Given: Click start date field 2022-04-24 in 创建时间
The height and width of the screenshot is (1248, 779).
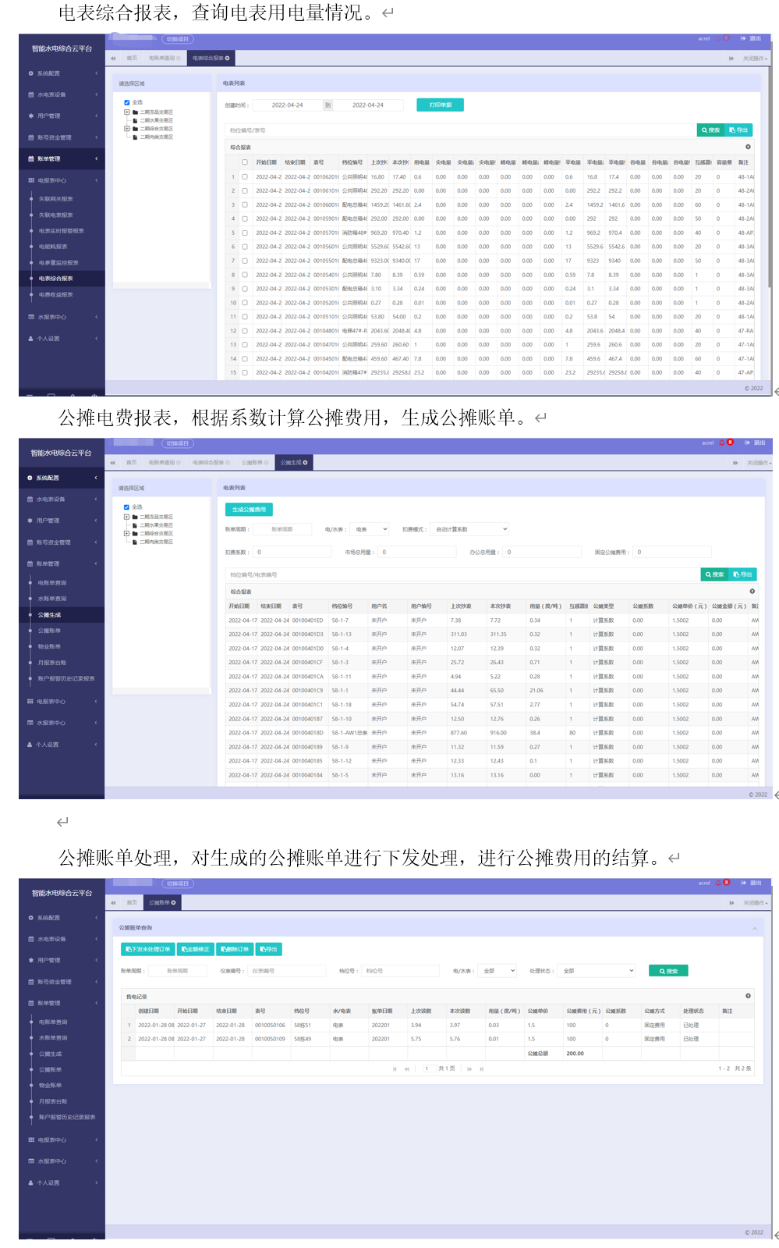Looking at the screenshot, I should pos(288,105).
